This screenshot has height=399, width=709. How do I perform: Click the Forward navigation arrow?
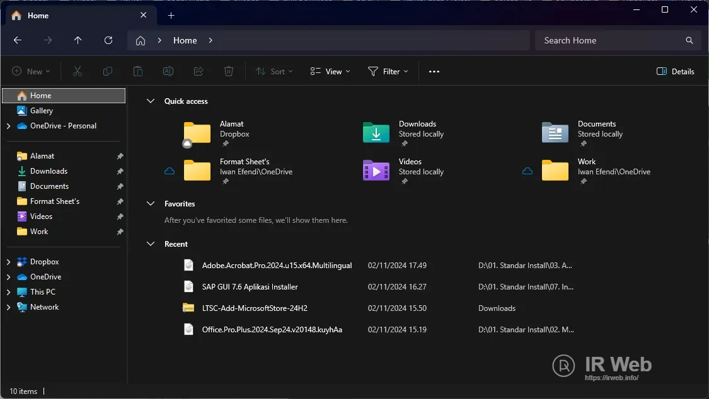47,40
